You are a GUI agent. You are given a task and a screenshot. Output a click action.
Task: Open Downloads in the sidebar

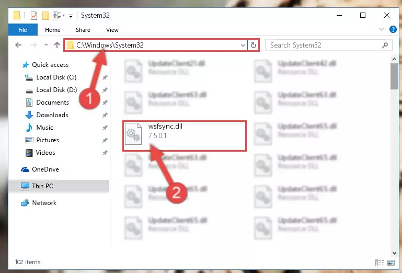coord(52,115)
